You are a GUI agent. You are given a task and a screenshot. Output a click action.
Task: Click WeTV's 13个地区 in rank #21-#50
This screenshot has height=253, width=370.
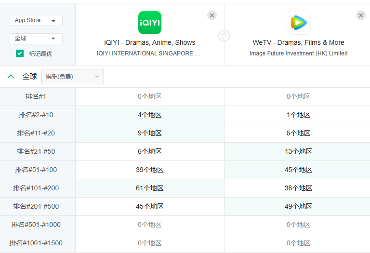[298, 151]
